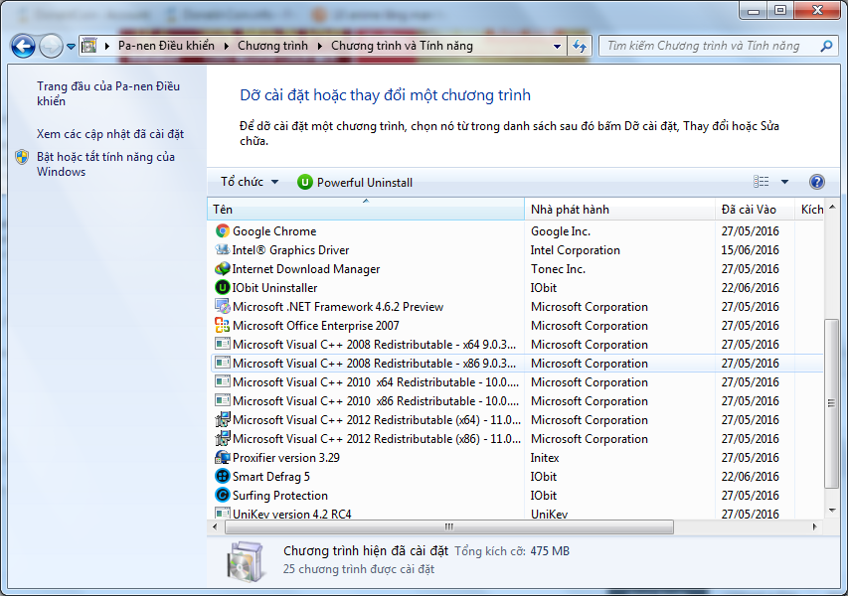Select Surfing Protection name text

coord(280,496)
